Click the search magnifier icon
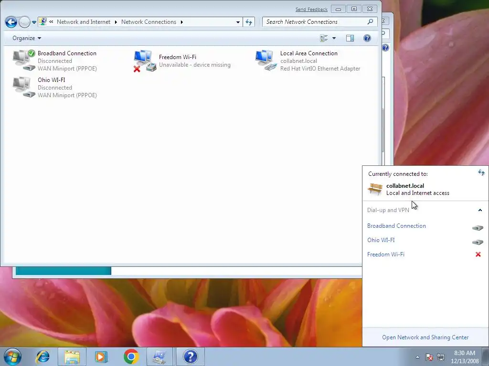 click(x=370, y=22)
